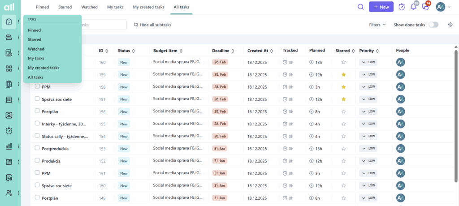Click the New button
This screenshot has width=459, height=206.
point(381,7)
